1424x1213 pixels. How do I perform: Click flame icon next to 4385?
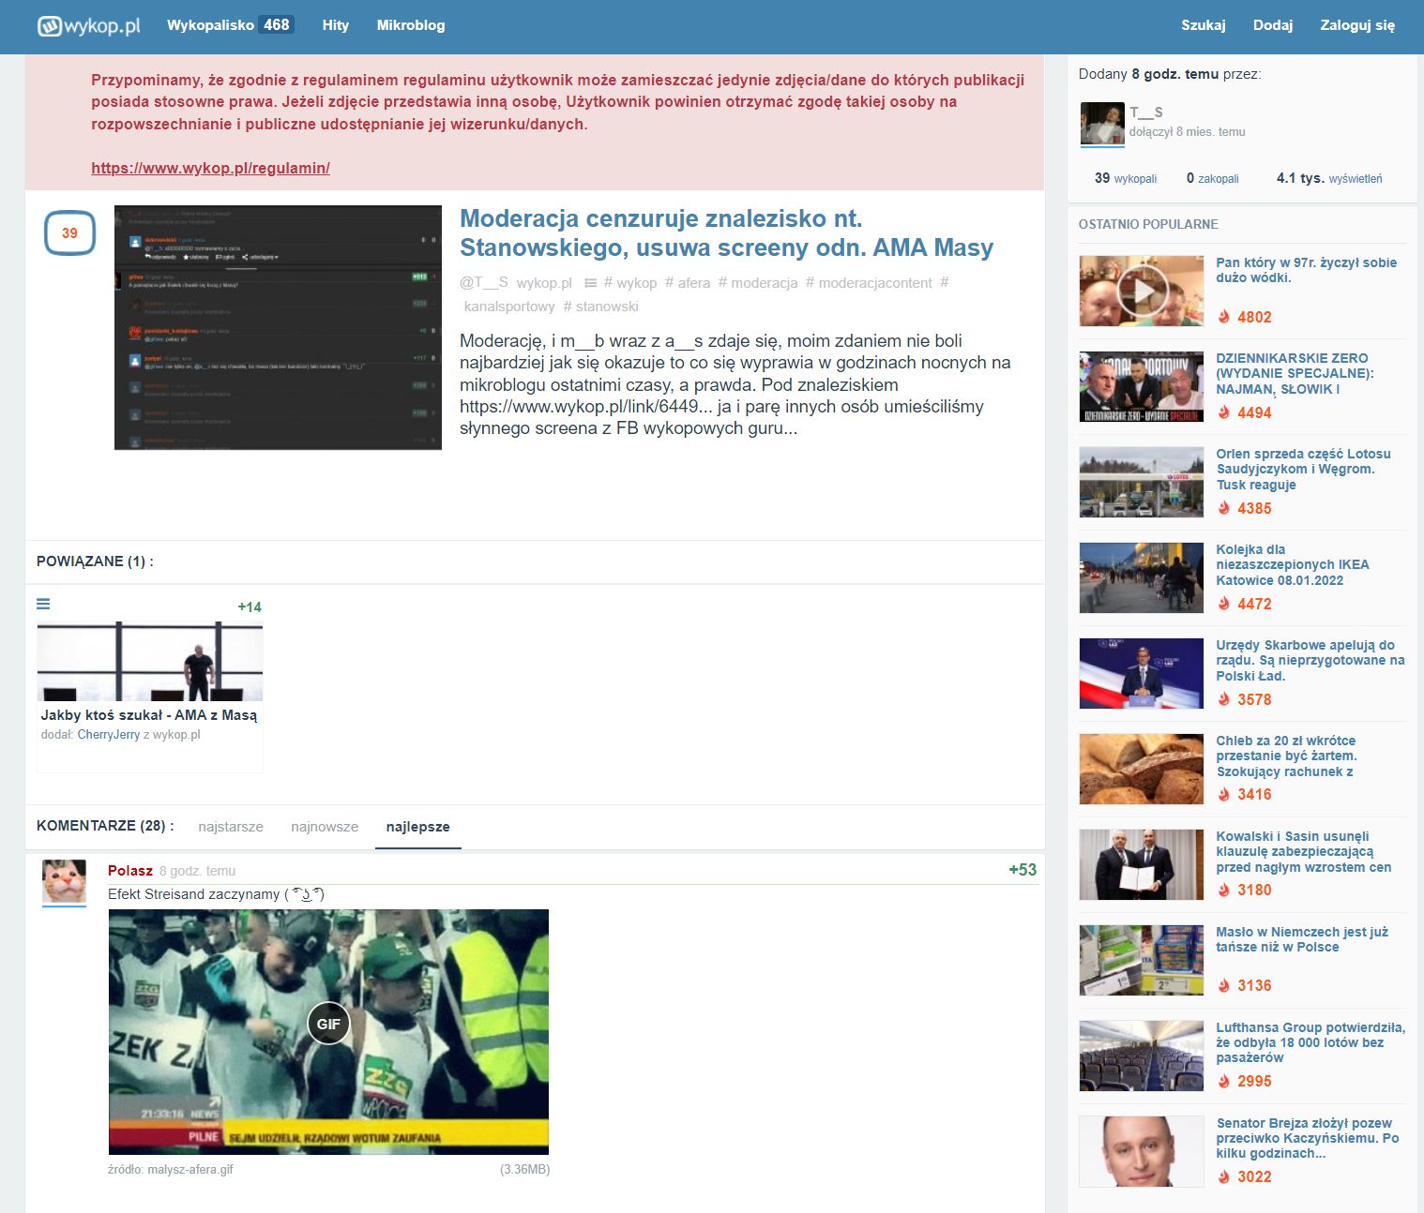click(x=1223, y=508)
